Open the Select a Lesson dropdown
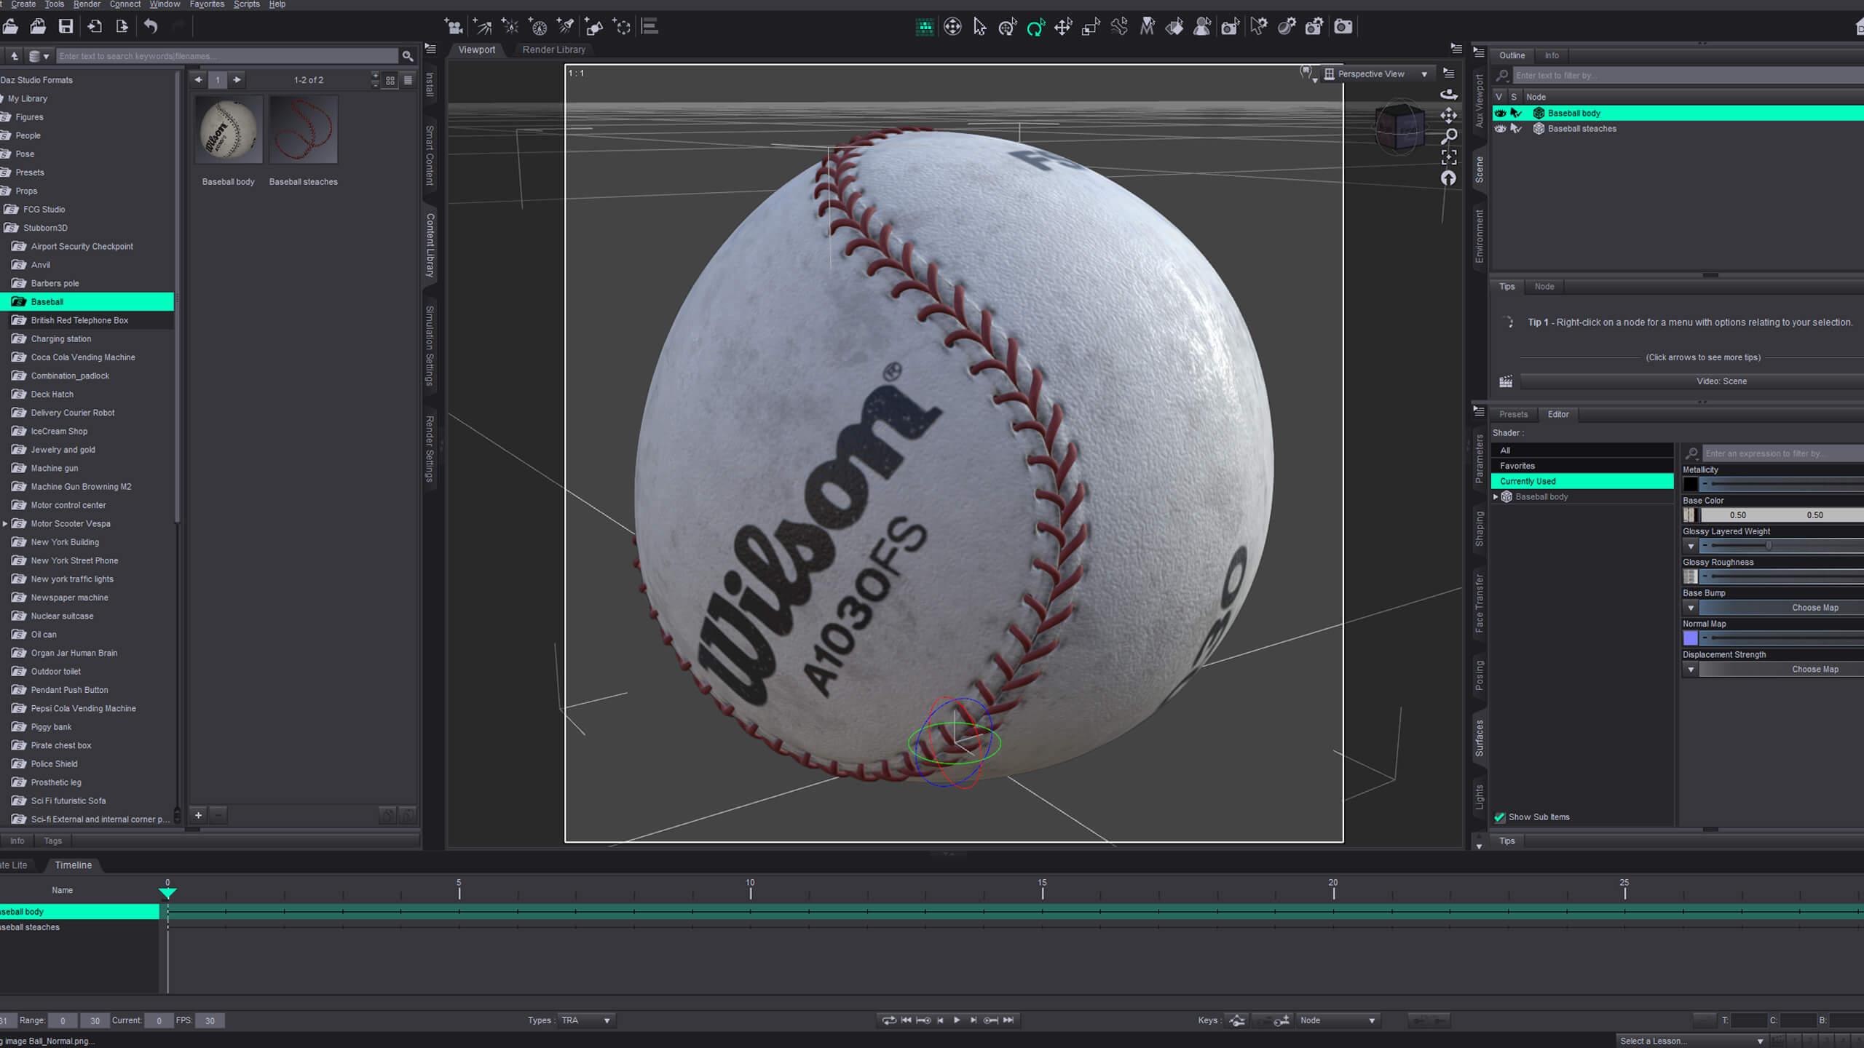Image resolution: width=1864 pixels, height=1048 pixels. 1692,1041
